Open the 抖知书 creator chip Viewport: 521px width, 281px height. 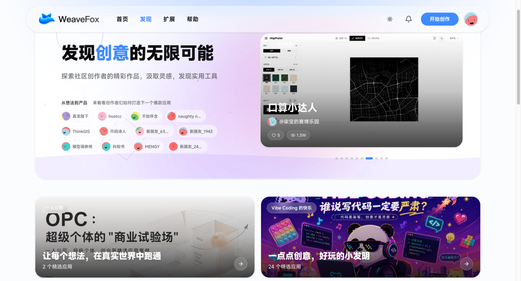pos(115,146)
